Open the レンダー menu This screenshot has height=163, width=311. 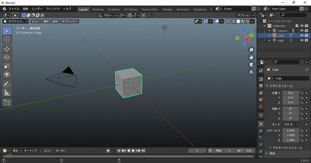click(37, 9)
